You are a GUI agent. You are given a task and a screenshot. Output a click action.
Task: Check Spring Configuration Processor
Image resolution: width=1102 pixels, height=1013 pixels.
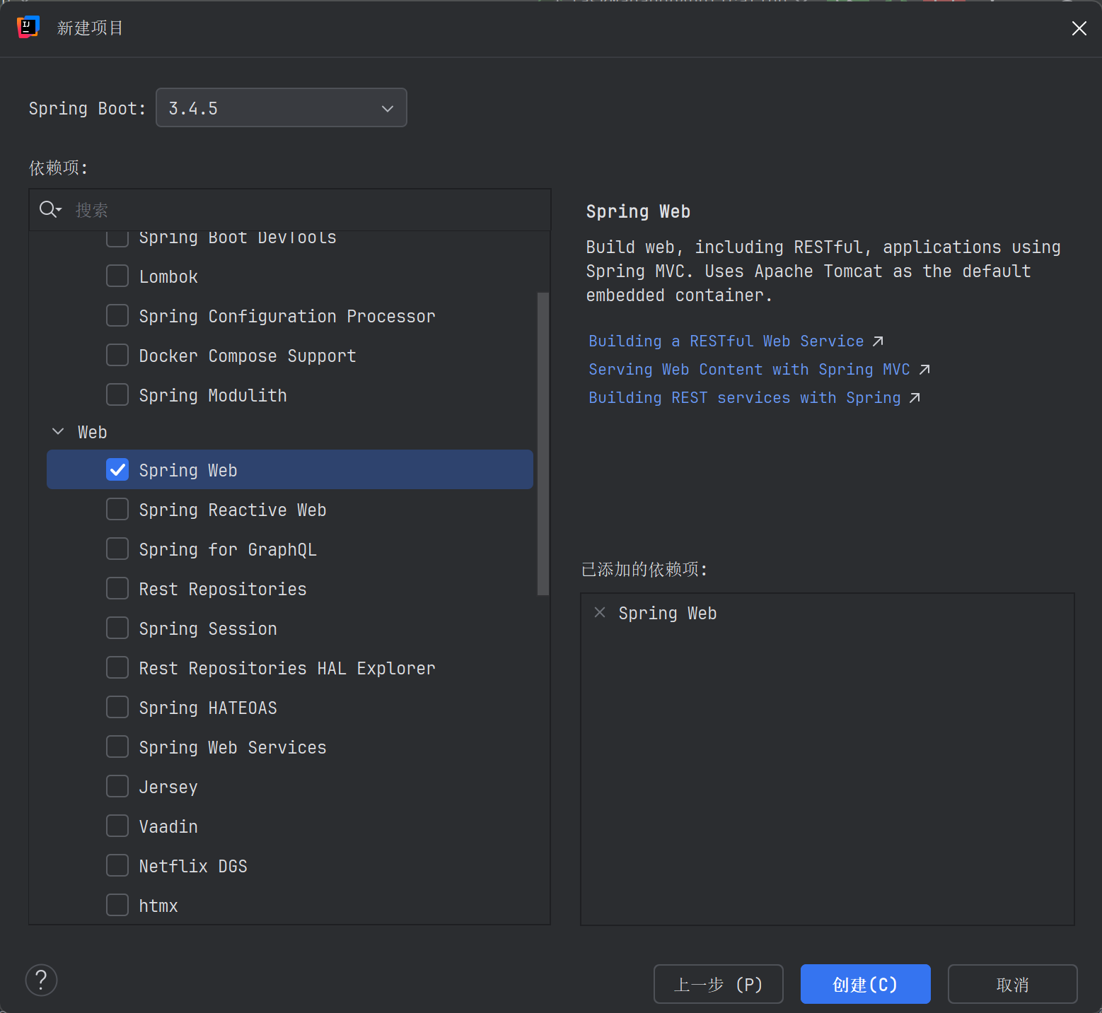coord(117,315)
